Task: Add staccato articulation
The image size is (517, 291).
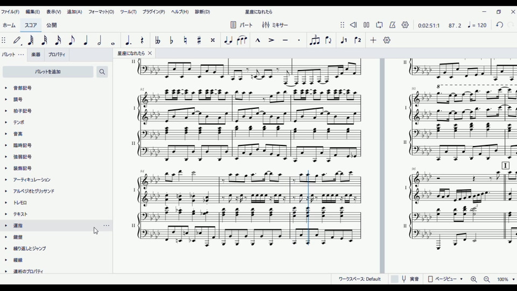Action: (x=299, y=40)
